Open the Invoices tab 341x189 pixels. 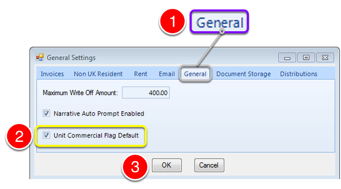[52, 74]
